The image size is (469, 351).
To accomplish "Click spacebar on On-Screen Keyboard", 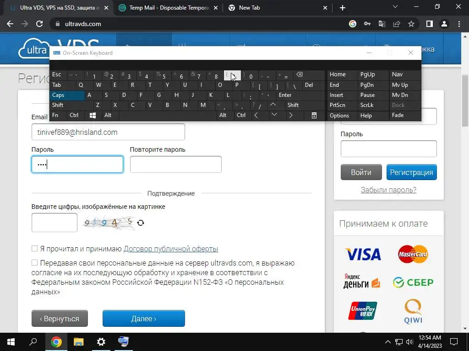I will tap(169, 116).
